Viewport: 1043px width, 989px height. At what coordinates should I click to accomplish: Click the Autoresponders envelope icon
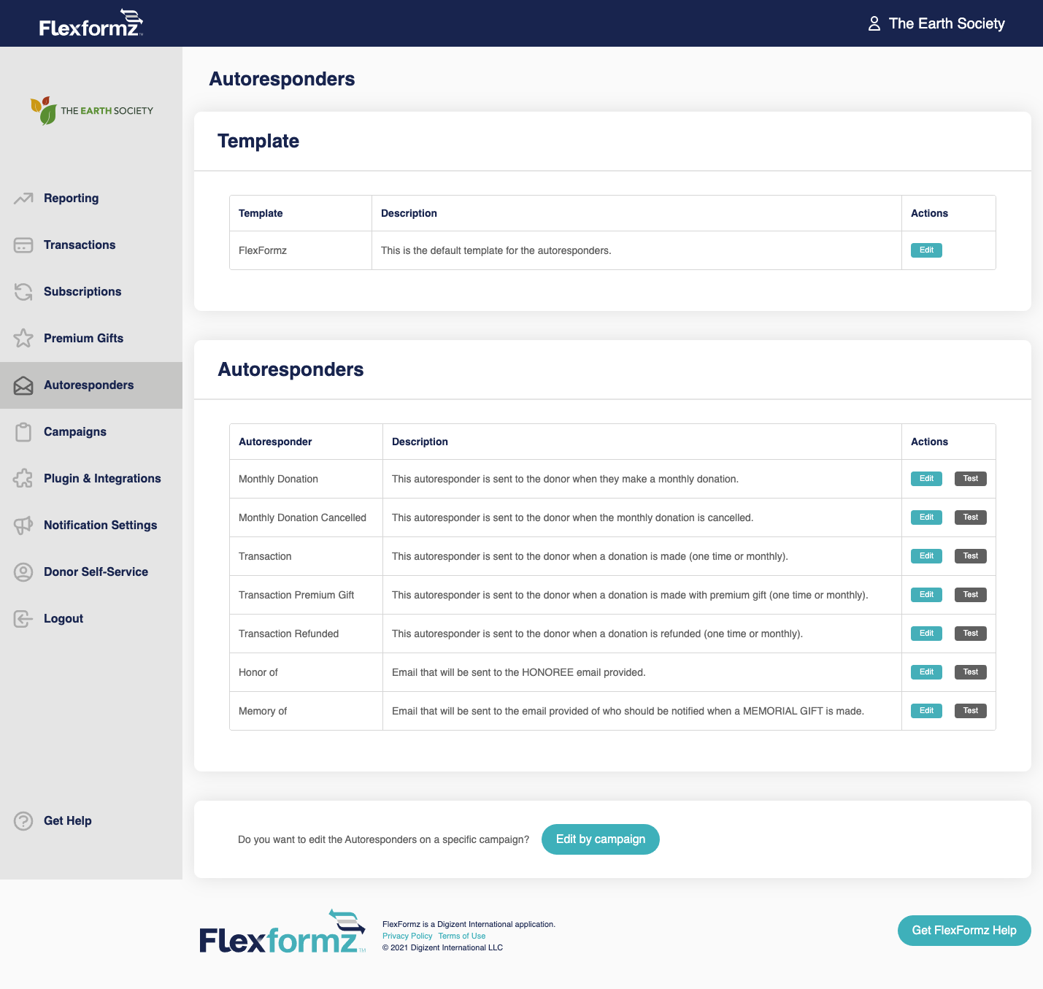[x=23, y=385]
